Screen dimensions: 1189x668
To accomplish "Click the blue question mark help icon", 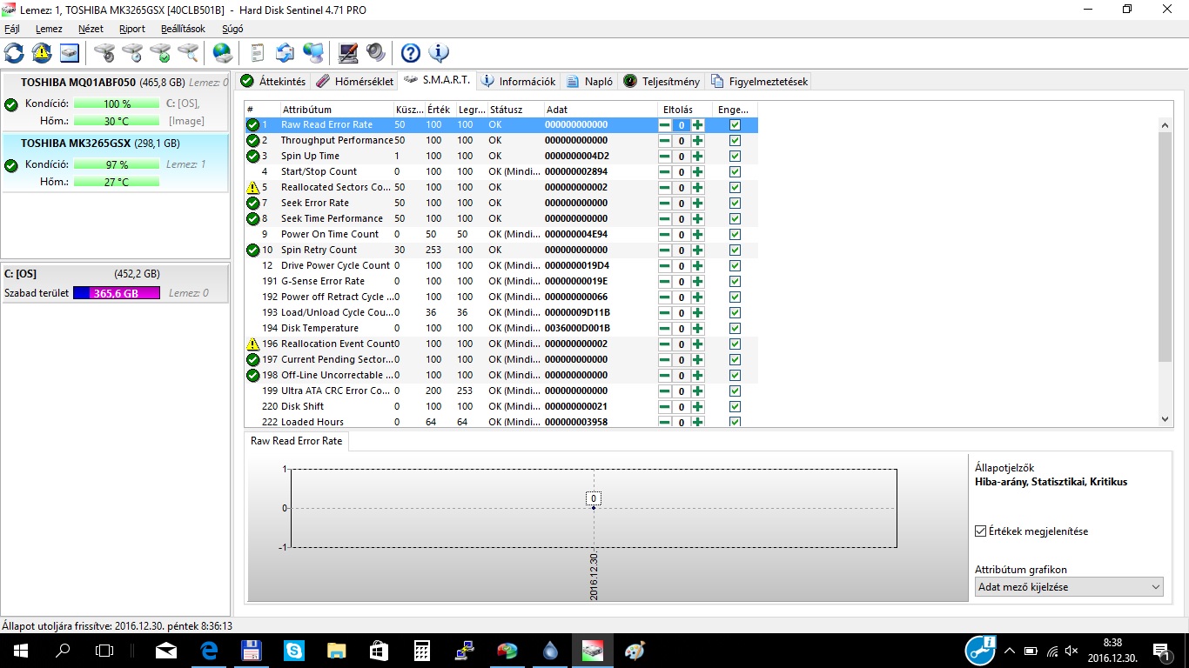I will click(x=411, y=53).
